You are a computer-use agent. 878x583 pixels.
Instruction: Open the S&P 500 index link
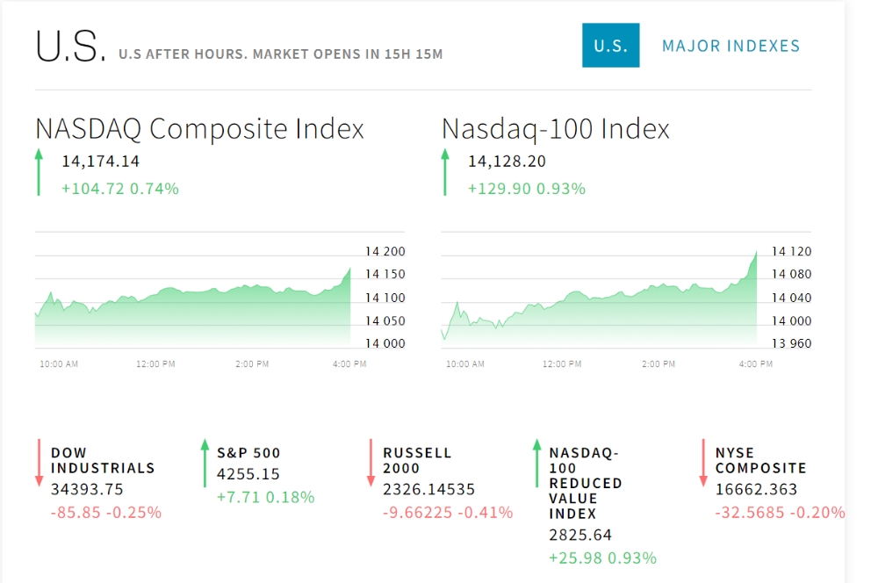tap(248, 452)
